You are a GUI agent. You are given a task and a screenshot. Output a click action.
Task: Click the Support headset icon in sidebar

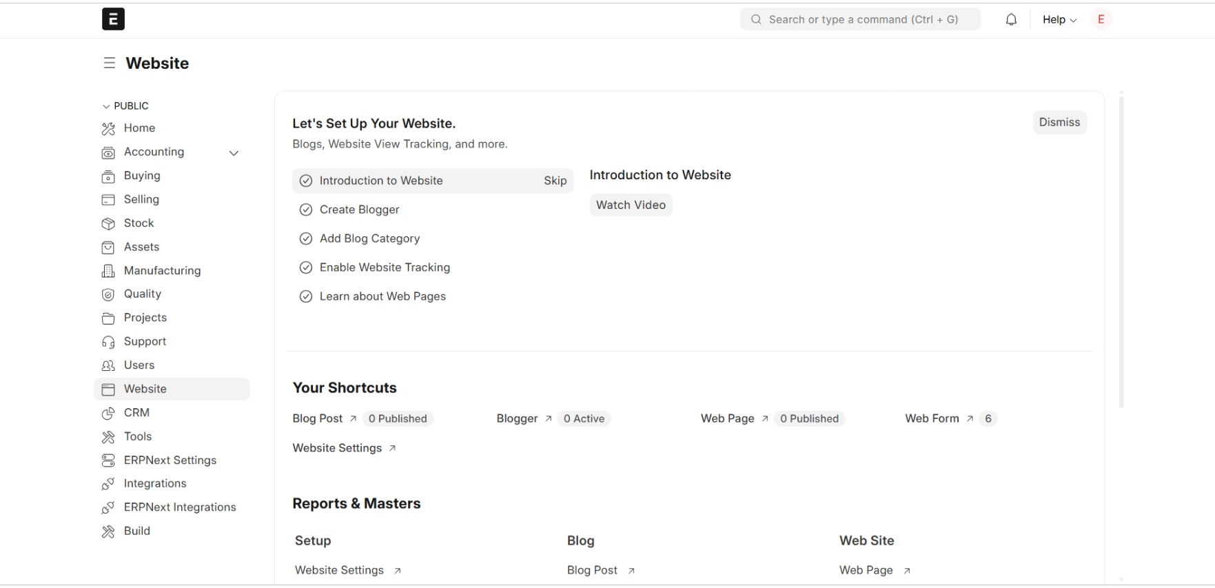point(108,343)
